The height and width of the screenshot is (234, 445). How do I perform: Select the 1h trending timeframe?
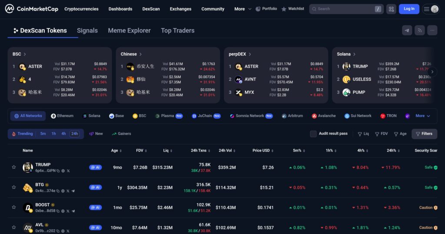53,134
